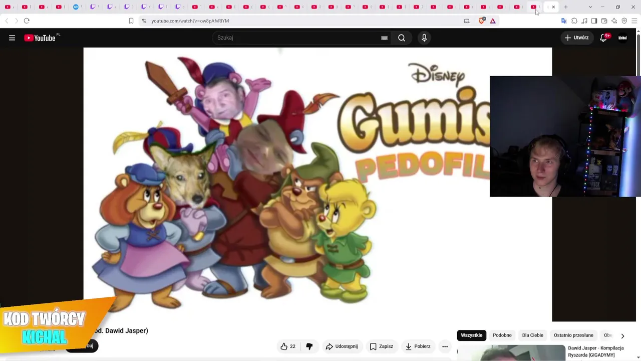Switch to the blue infinity icon tab

click(x=76, y=7)
